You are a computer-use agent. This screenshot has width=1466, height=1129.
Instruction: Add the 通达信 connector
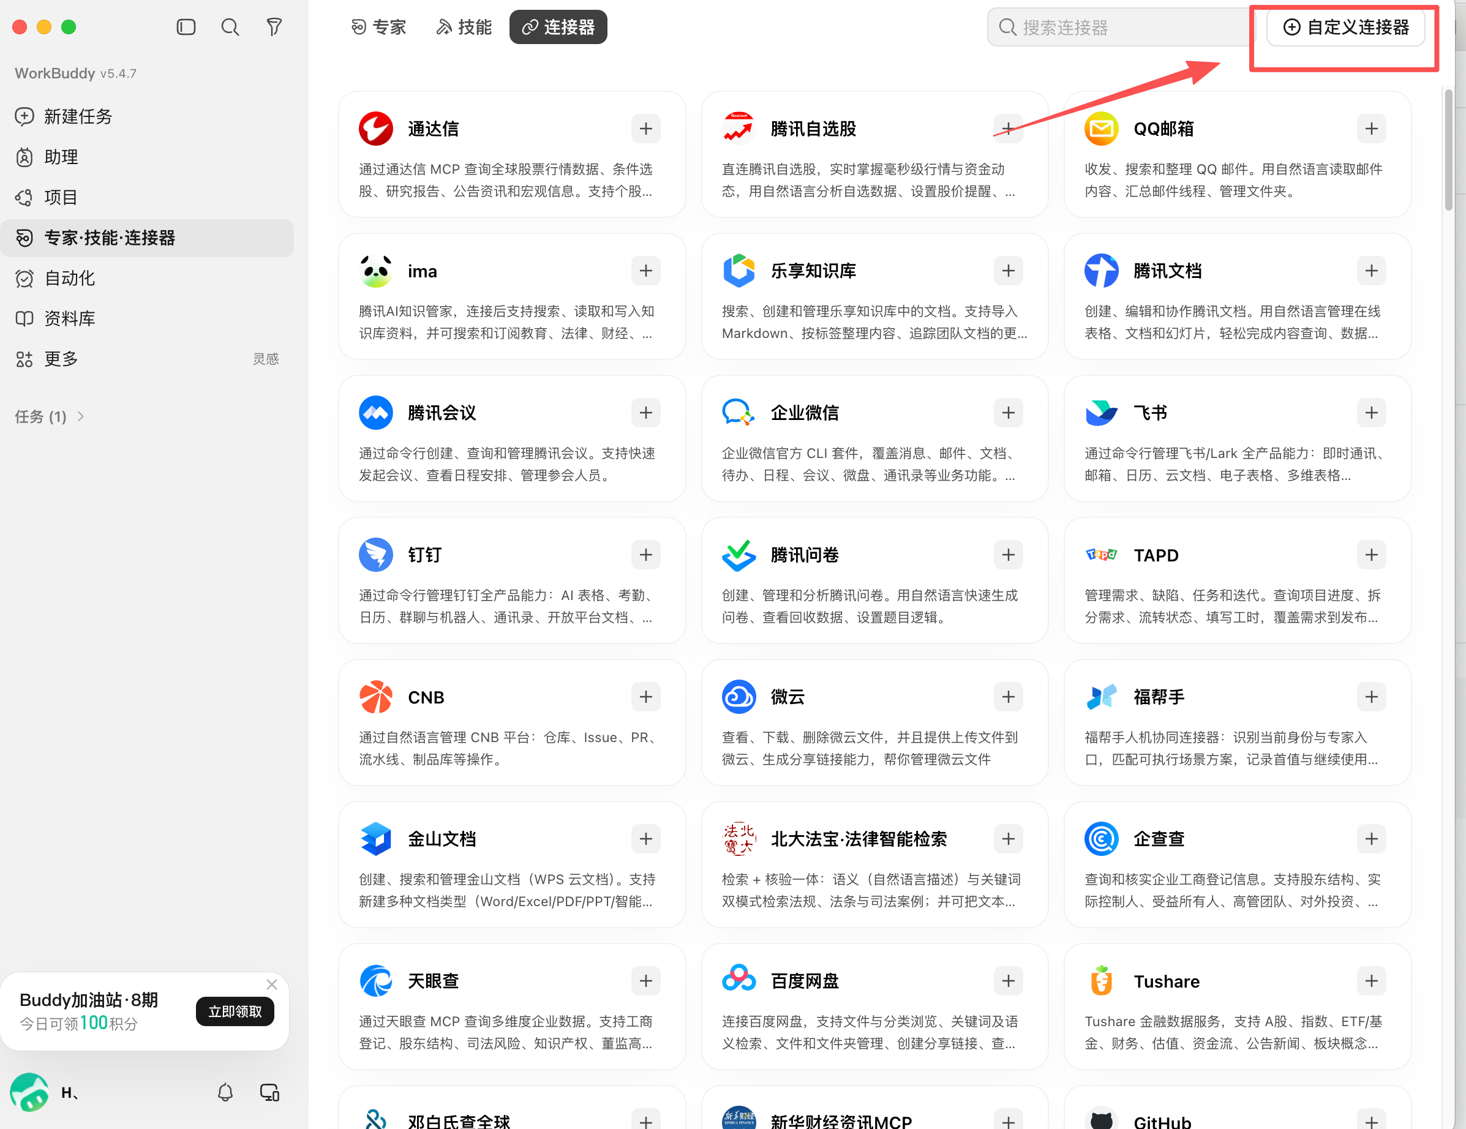645,128
